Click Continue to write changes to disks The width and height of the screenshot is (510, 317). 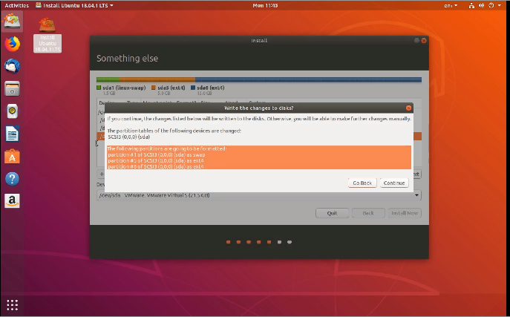point(394,183)
